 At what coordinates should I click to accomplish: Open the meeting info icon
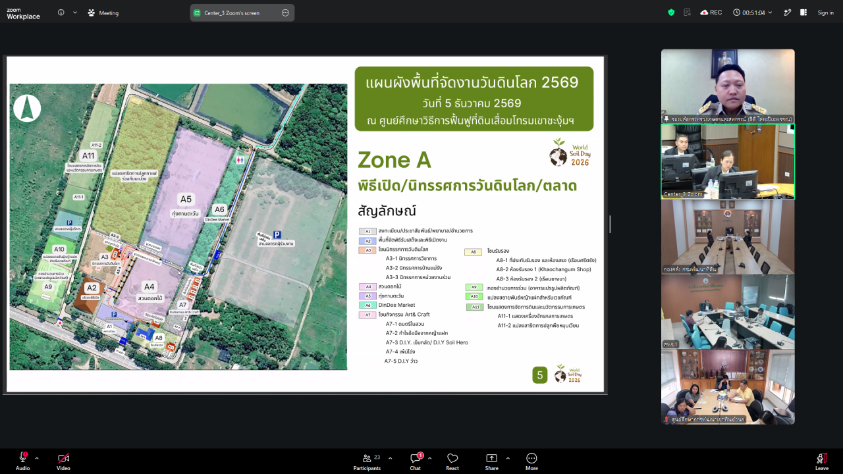pyautogui.click(x=61, y=13)
